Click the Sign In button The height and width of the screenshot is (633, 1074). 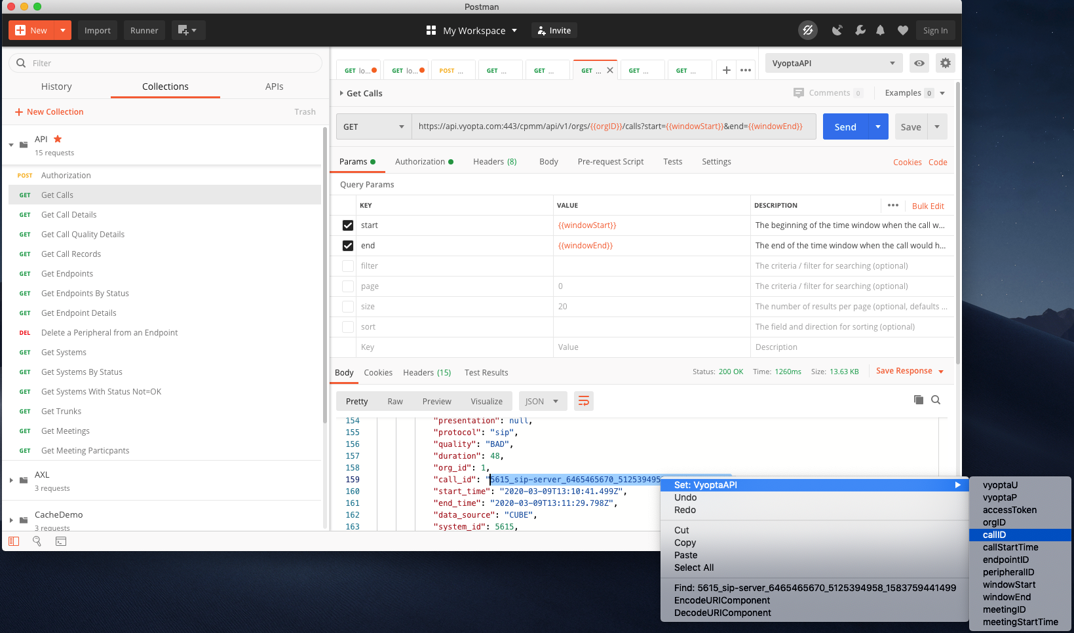pyautogui.click(x=935, y=30)
